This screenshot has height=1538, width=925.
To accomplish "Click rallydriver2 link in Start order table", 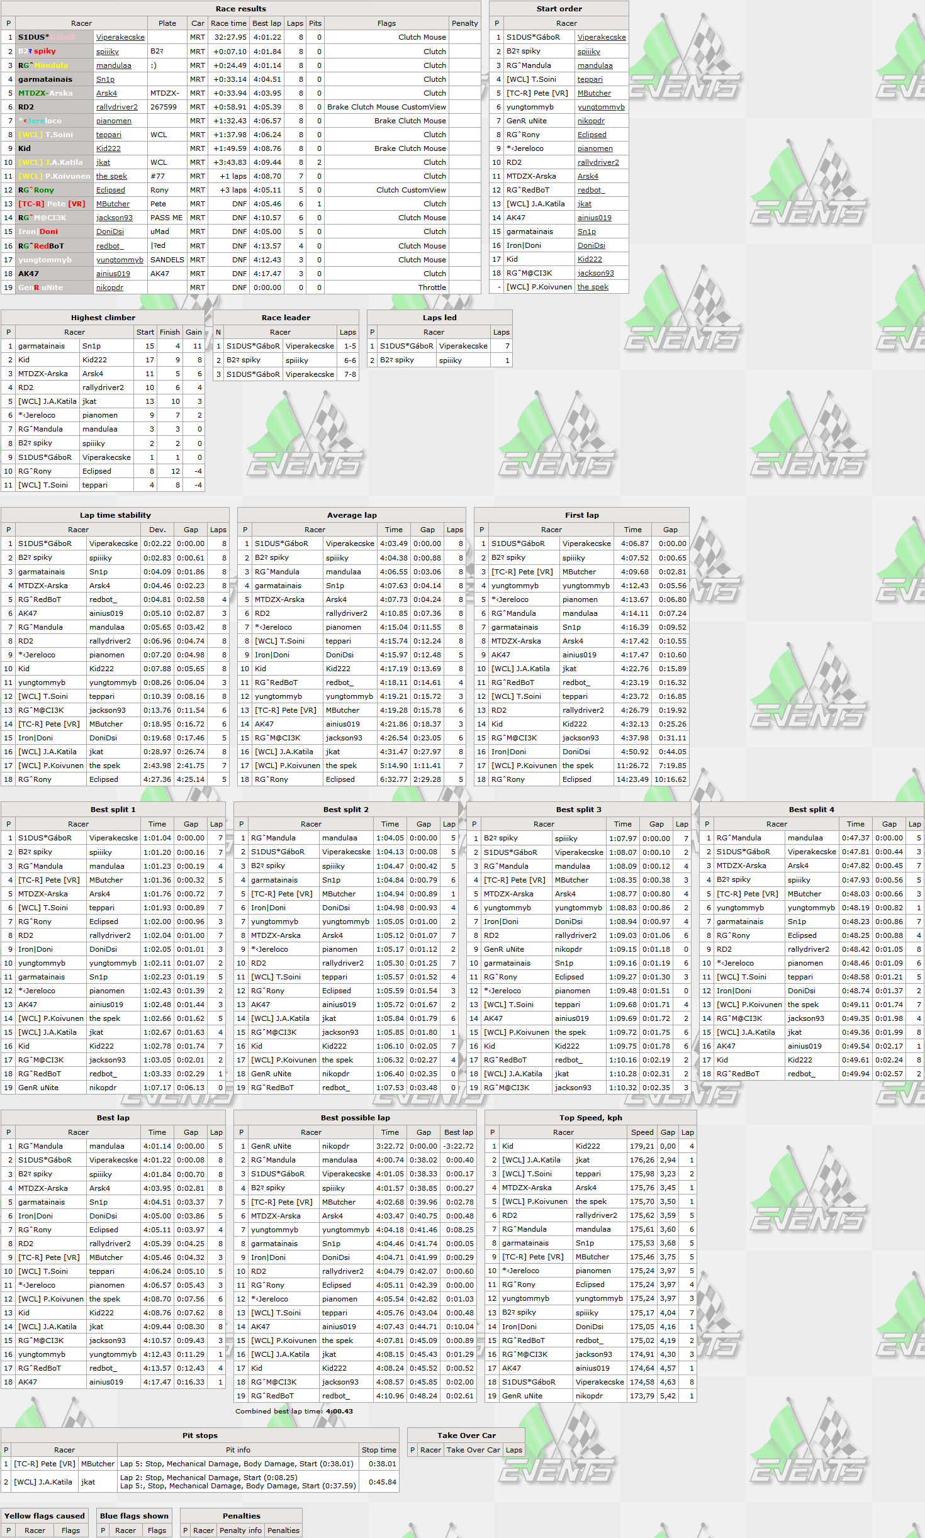I will coord(598,162).
